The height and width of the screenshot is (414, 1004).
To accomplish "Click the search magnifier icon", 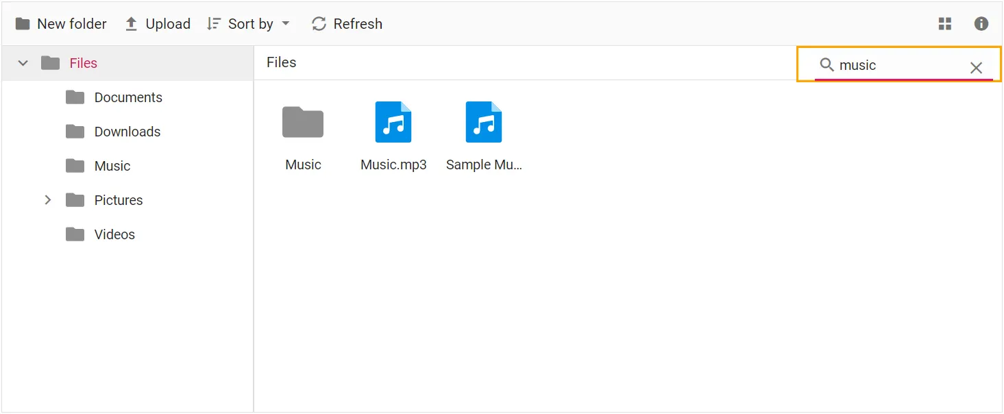I will tap(827, 65).
